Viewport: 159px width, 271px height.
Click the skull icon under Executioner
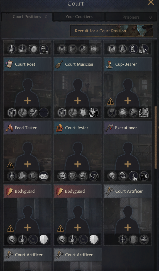pos(112,176)
